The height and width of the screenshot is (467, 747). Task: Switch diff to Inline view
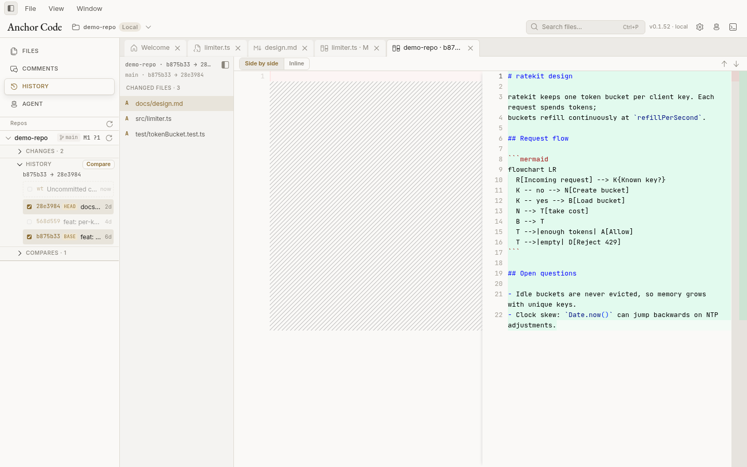point(297,64)
